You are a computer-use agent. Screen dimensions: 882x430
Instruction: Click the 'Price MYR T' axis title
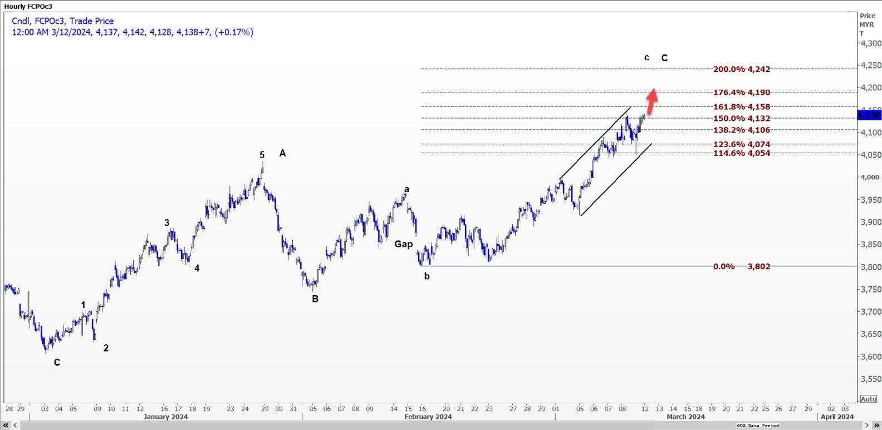click(x=867, y=25)
